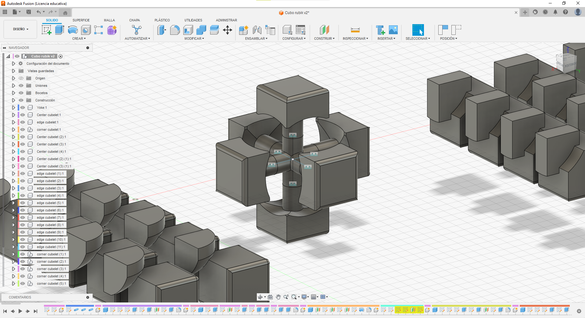The image size is (585, 318).
Task: Select the Measure ruler icon
Action: click(355, 30)
